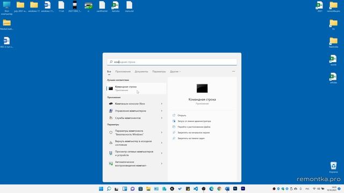
Task: Select the Этот компьютер desktop icon
Action: click(6, 8)
